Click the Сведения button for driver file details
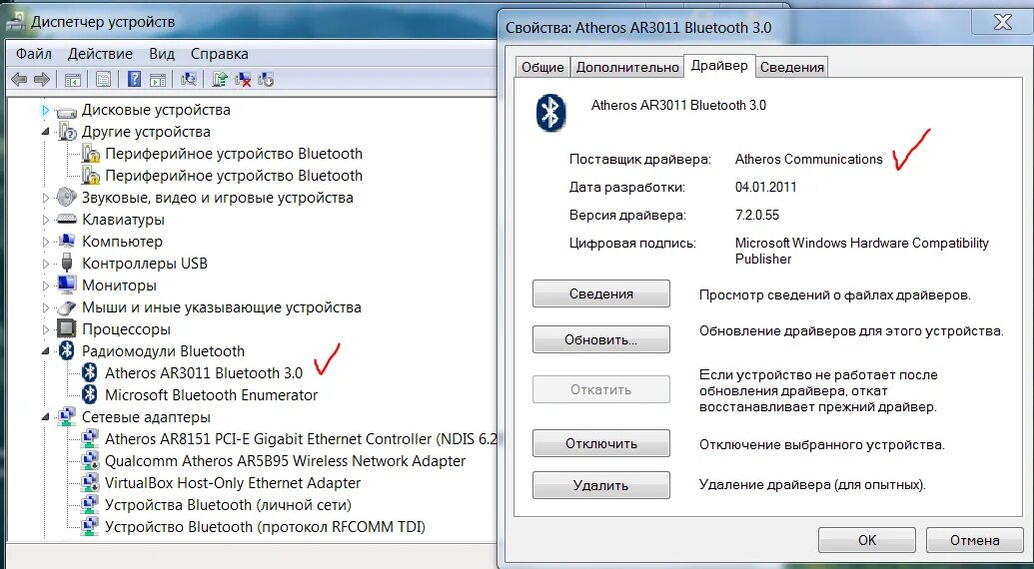 [601, 293]
